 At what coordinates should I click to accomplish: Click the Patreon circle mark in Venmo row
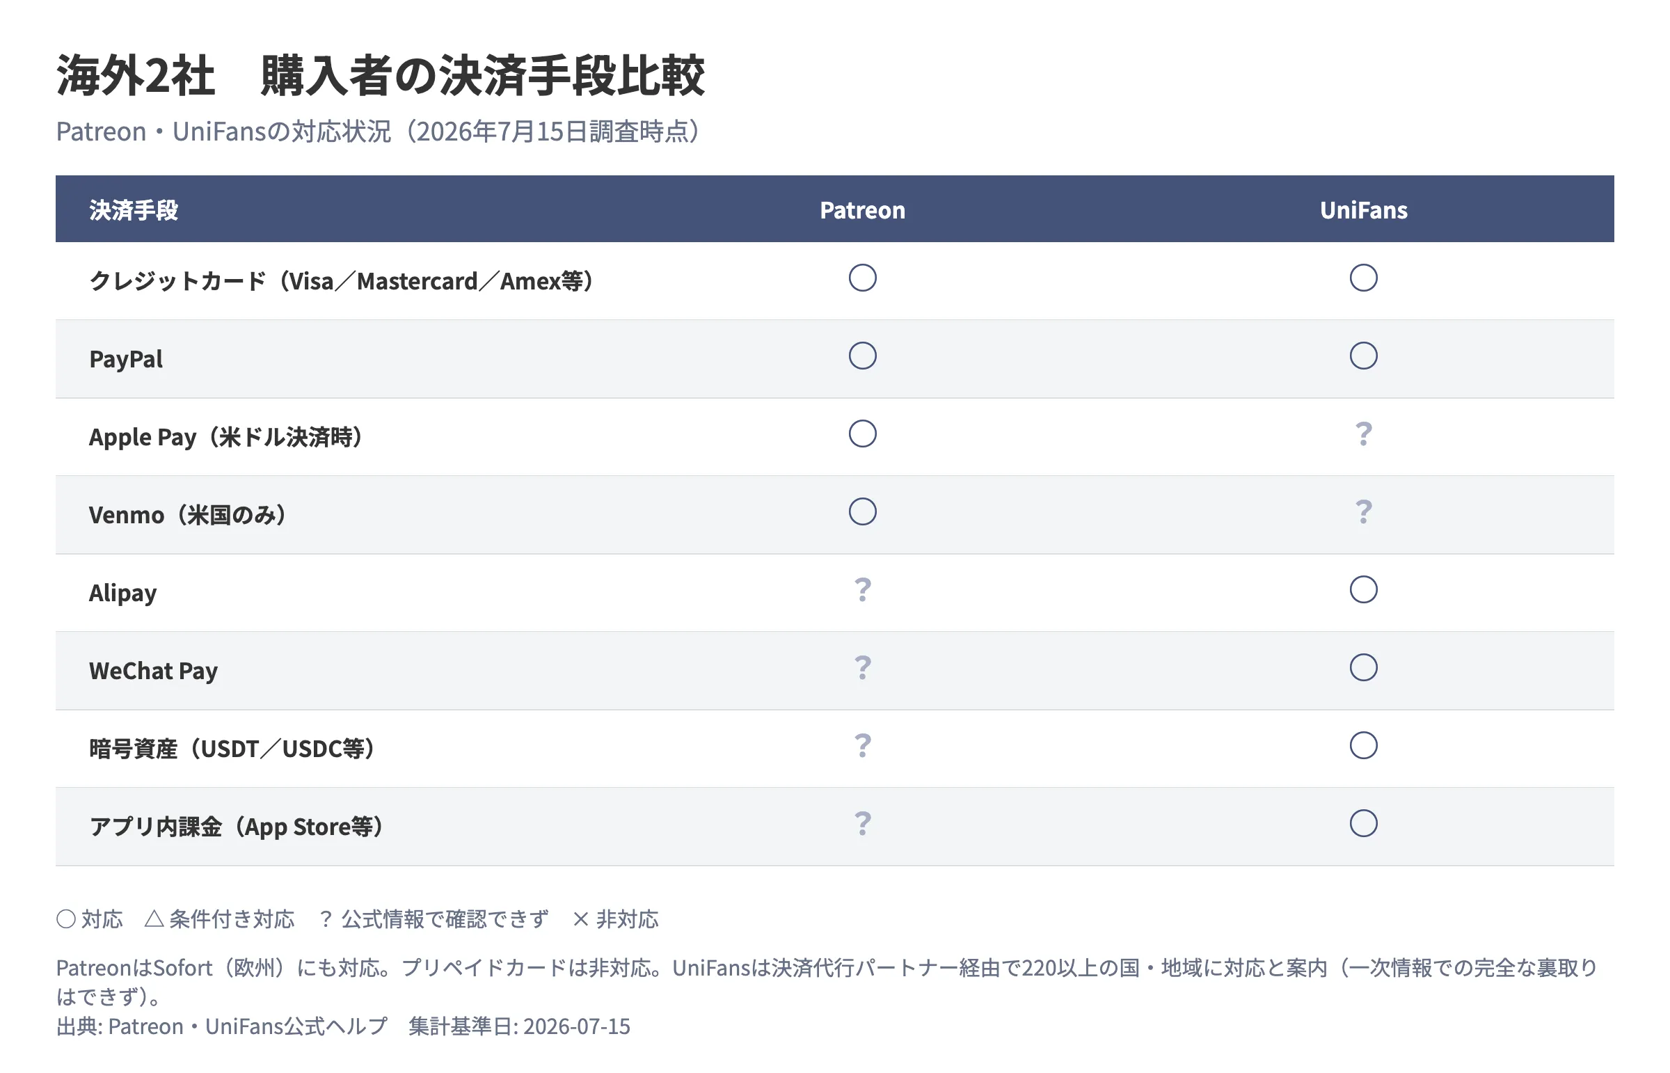point(863,512)
